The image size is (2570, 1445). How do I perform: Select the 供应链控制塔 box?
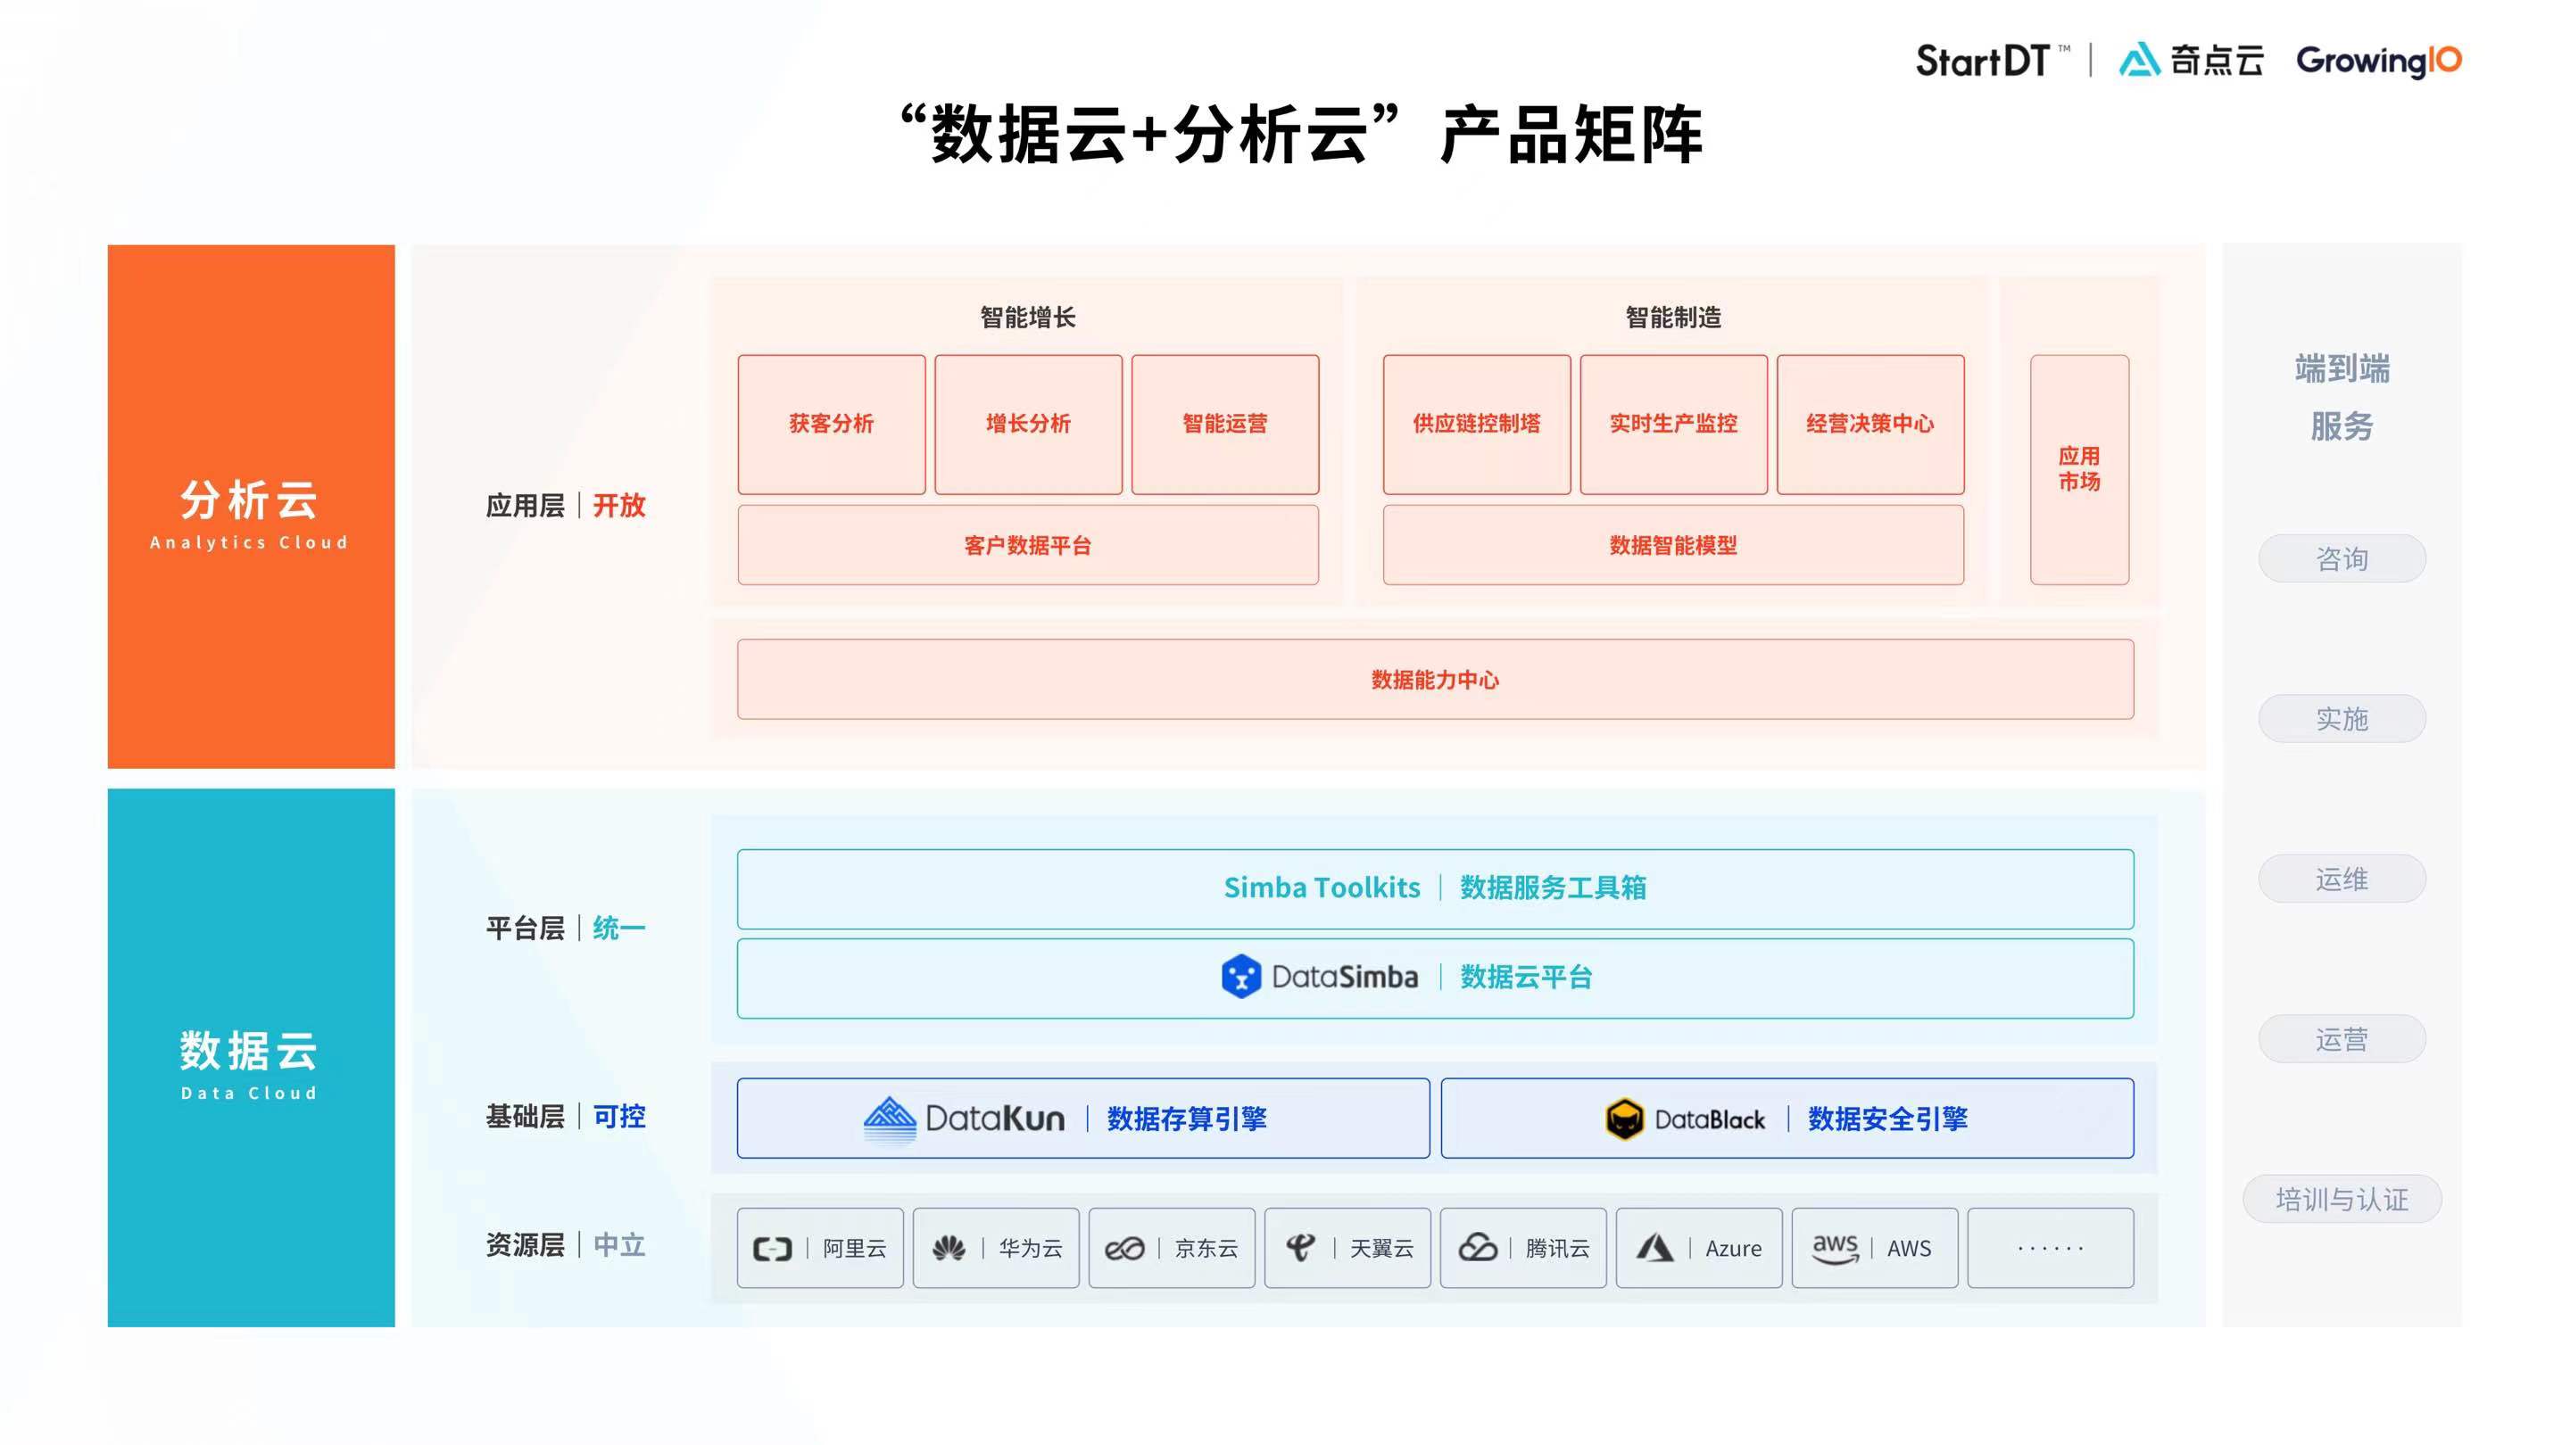pyautogui.click(x=1476, y=424)
